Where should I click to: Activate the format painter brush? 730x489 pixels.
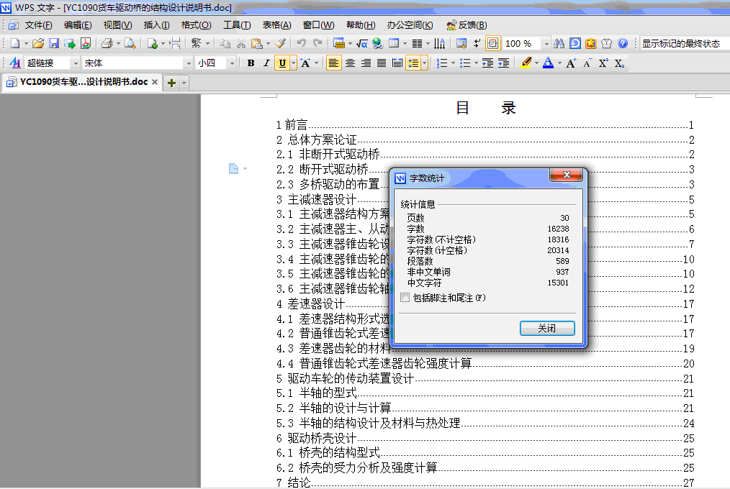click(280, 44)
